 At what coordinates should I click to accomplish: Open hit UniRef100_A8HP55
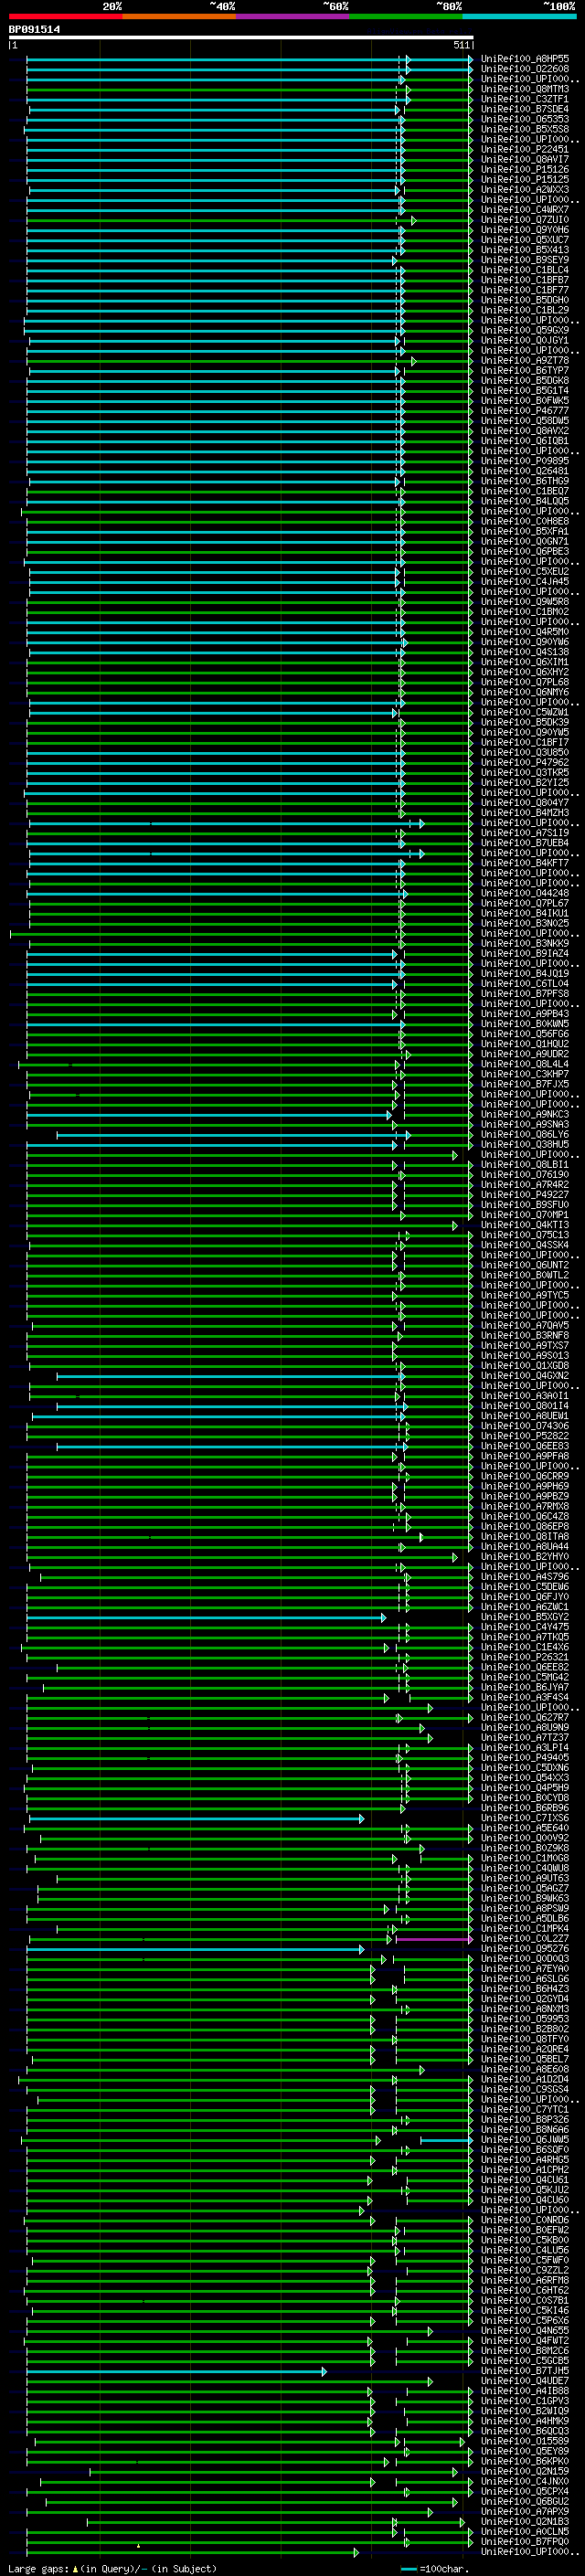point(525,59)
